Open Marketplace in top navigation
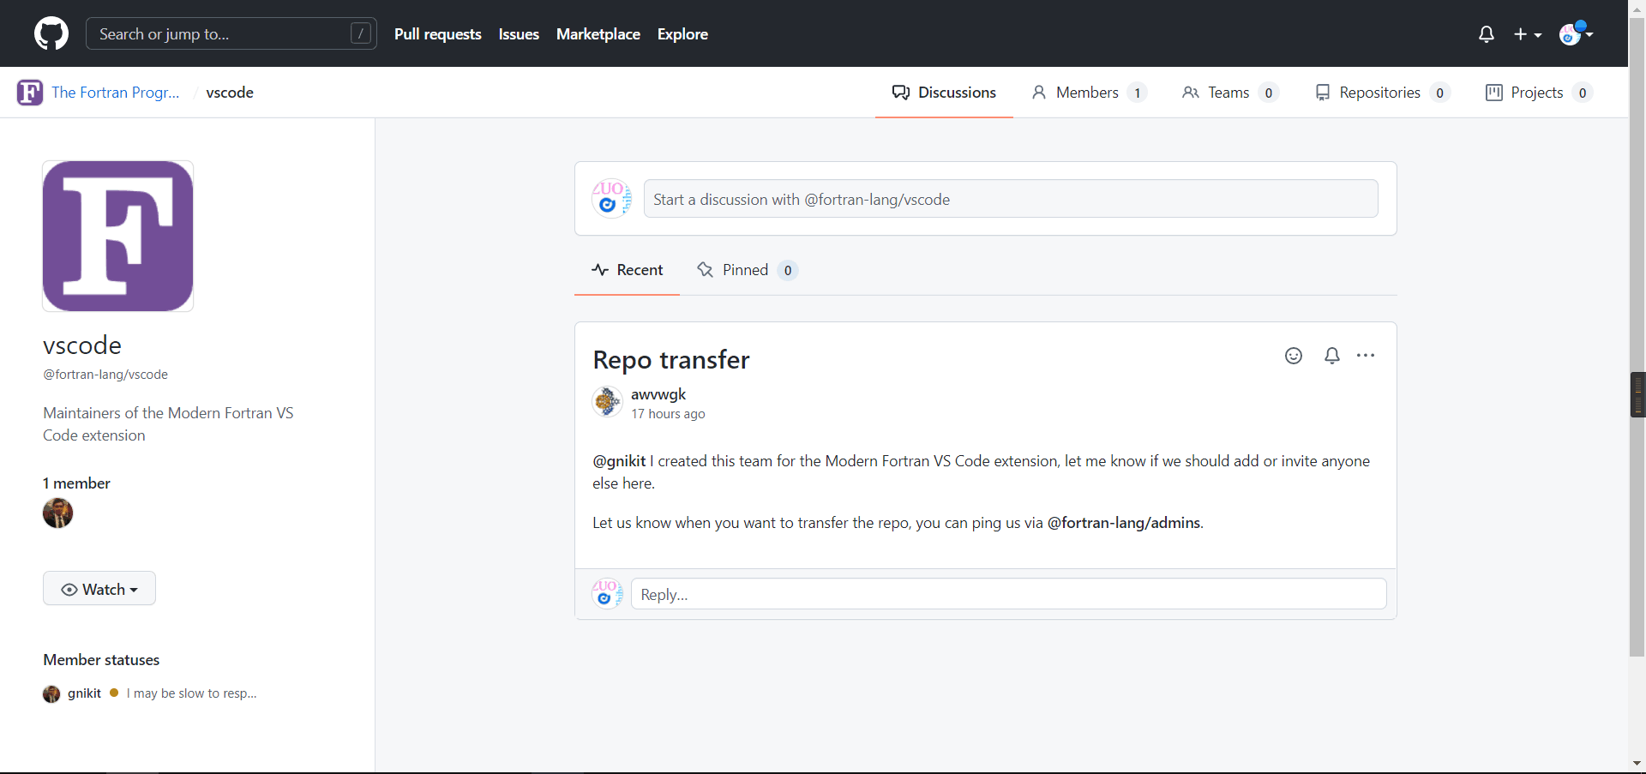This screenshot has height=774, width=1646. coord(598,34)
